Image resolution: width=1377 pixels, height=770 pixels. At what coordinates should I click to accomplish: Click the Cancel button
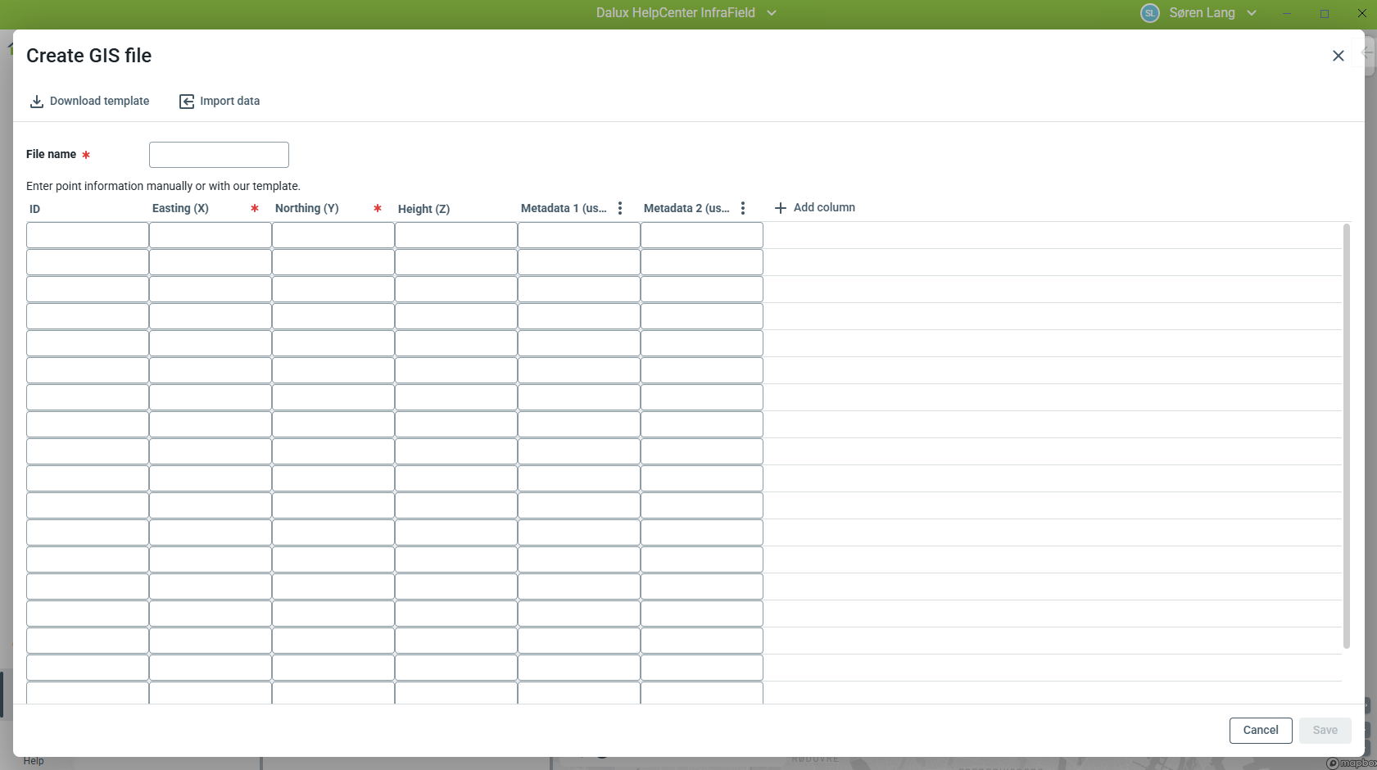pyautogui.click(x=1260, y=731)
